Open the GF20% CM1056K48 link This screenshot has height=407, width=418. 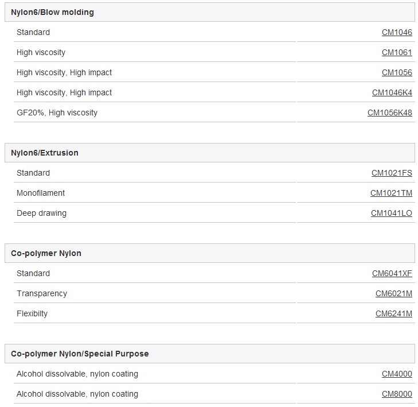(390, 113)
